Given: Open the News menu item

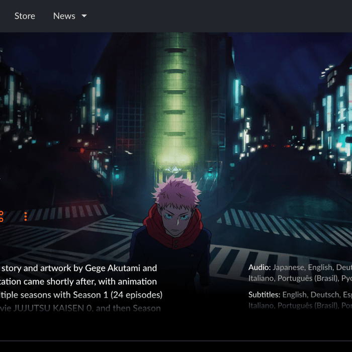Looking at the screenshot, I should pos(64,16).
